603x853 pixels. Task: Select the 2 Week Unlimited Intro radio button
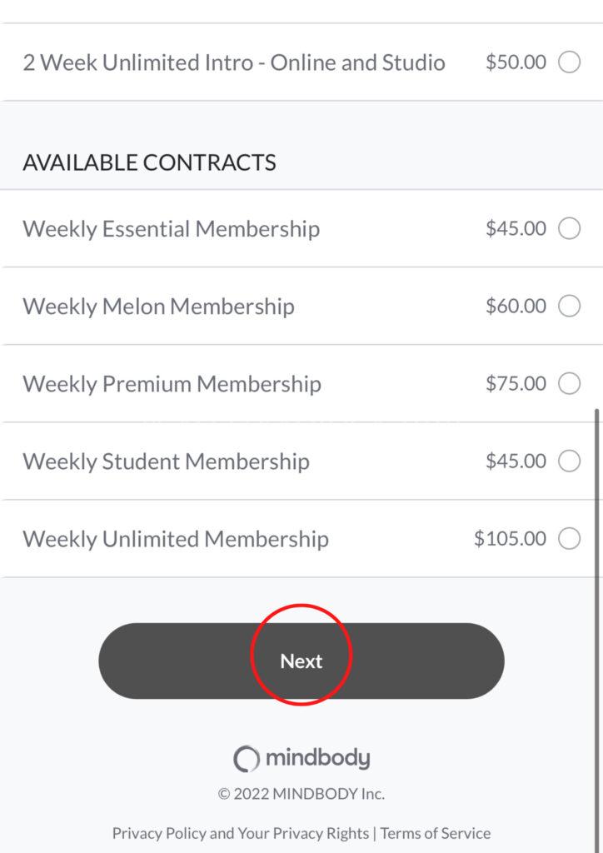[x=570, y=62]
